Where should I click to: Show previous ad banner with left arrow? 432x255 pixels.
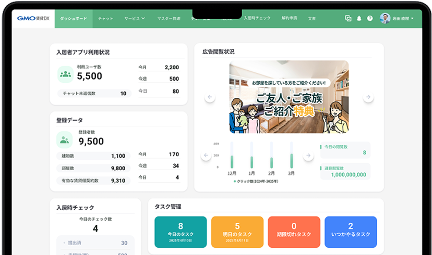click(x=210, y=97)
